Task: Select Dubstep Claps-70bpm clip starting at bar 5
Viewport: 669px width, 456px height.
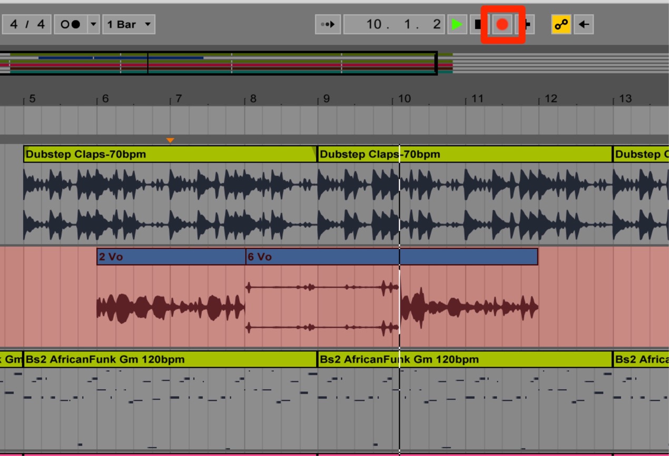Action: click(170, 154)
